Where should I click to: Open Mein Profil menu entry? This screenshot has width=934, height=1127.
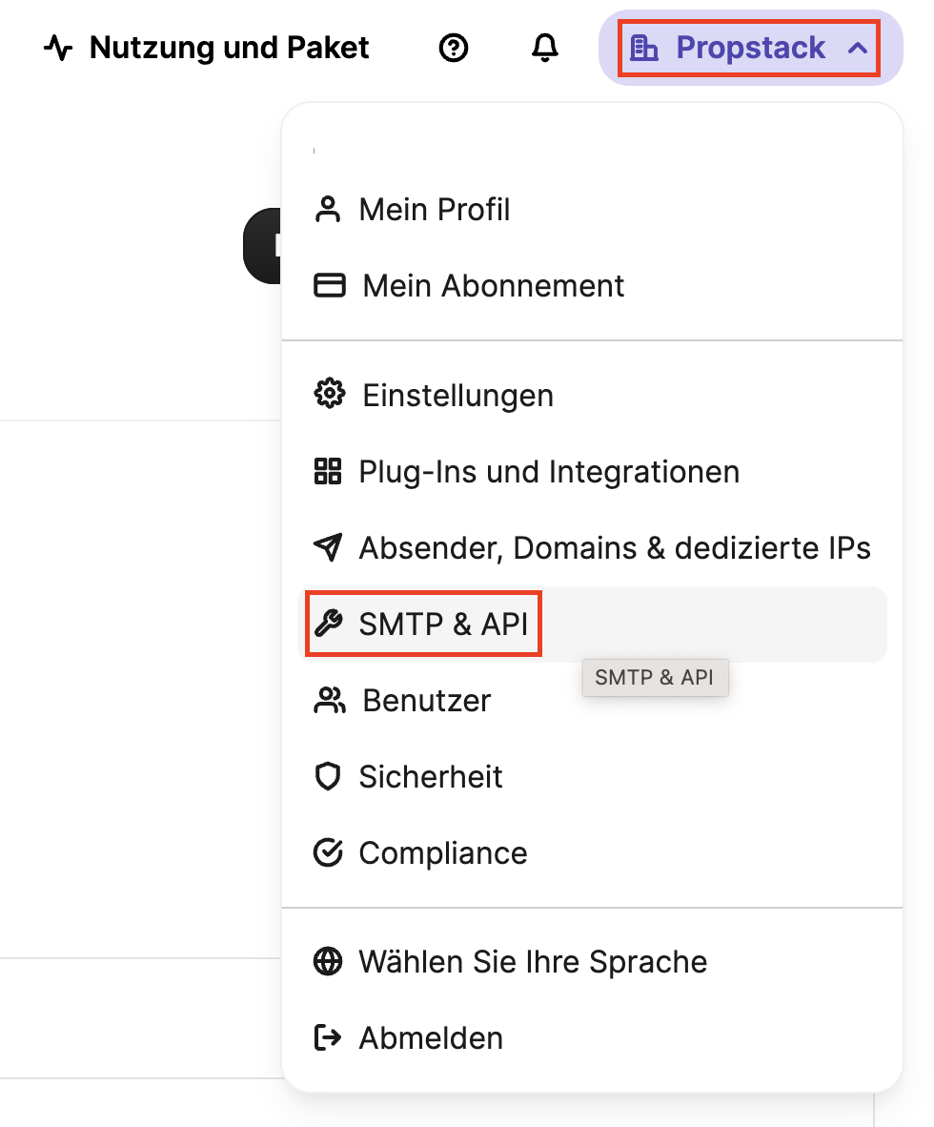click(x=435, y=210)
